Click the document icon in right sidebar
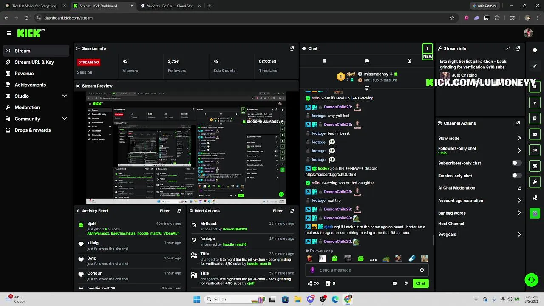 tap(535, 118)
